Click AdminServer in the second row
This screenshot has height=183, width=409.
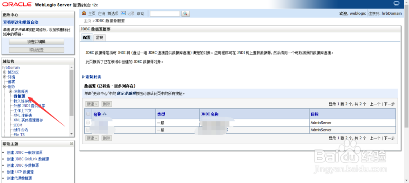point(321,130)
